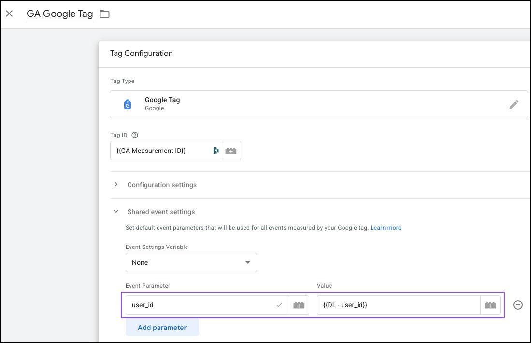Screen dimensions: 531x343
Task: Open the Learn more link
Action: (386, 228)
